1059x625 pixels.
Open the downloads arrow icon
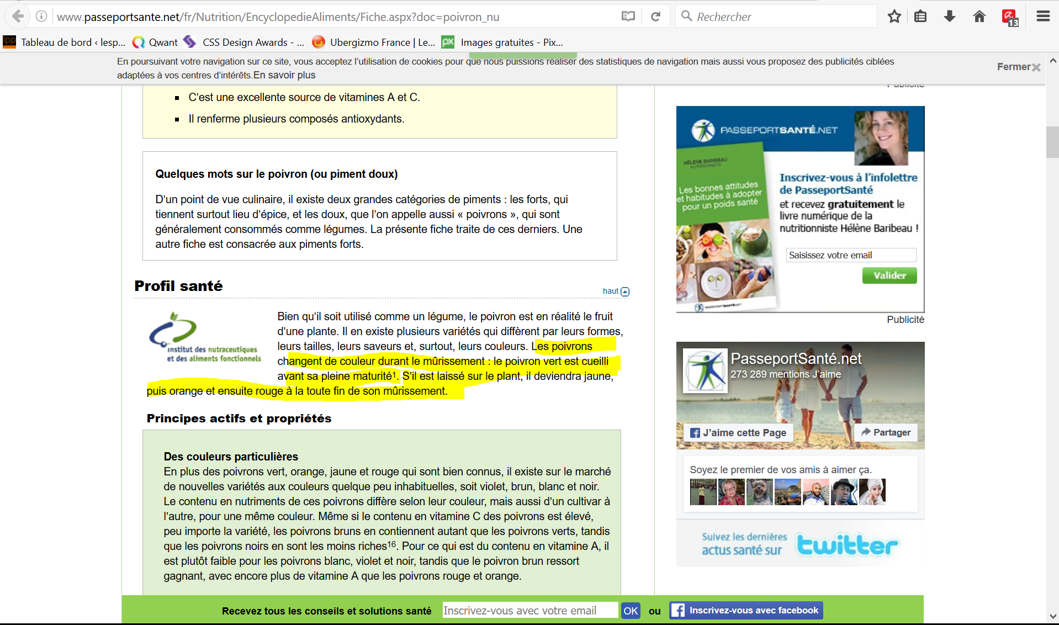click(949, 17)
